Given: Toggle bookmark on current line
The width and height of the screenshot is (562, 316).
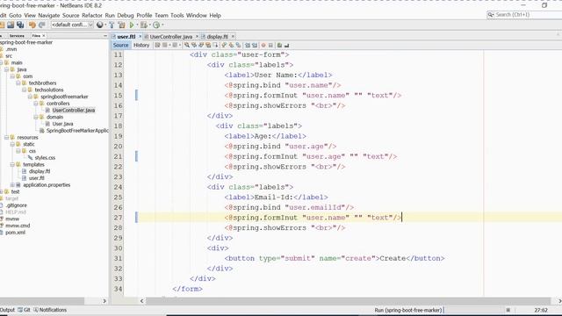Looking at the screenshot, I should 238,45.
